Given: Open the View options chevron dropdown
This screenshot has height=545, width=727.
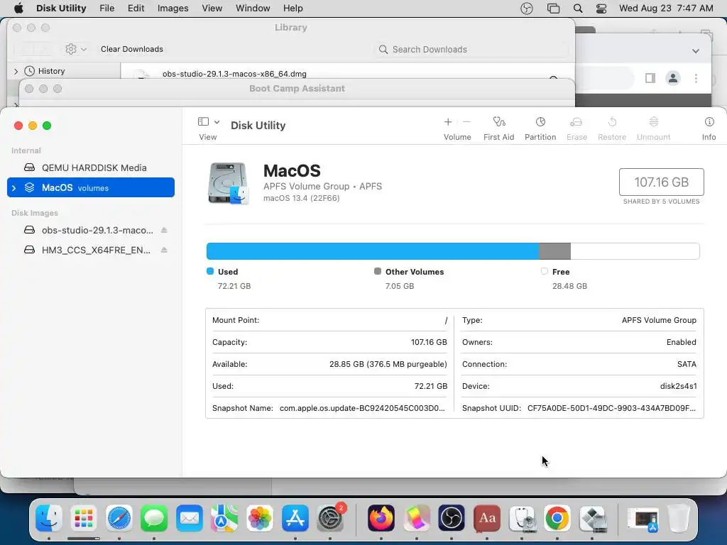Looking at the screenshot, I should click(x=217, y=122).
